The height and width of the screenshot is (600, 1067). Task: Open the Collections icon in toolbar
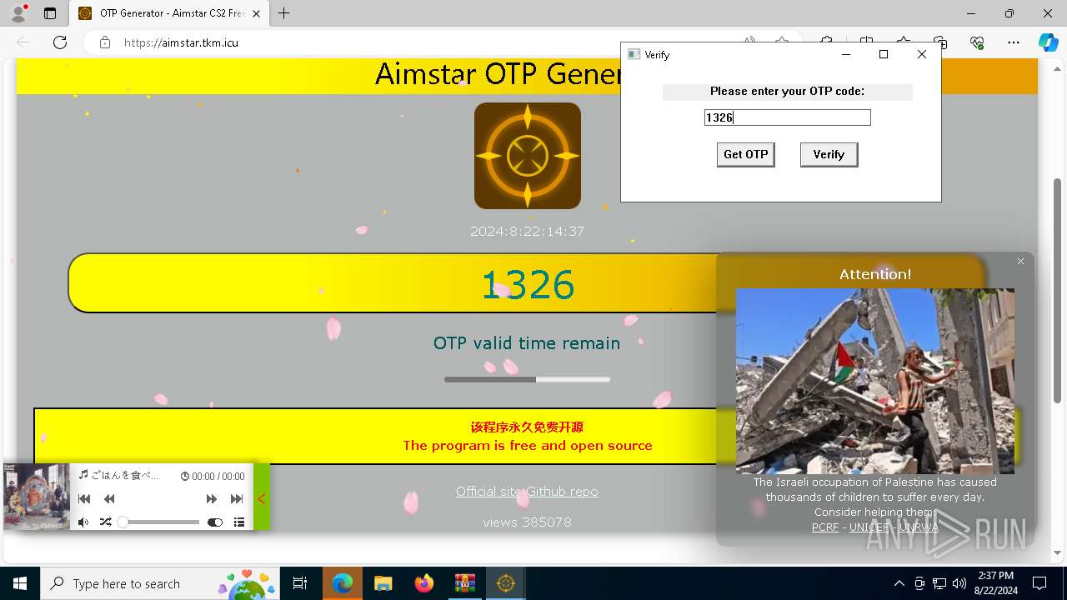point(940,42)
